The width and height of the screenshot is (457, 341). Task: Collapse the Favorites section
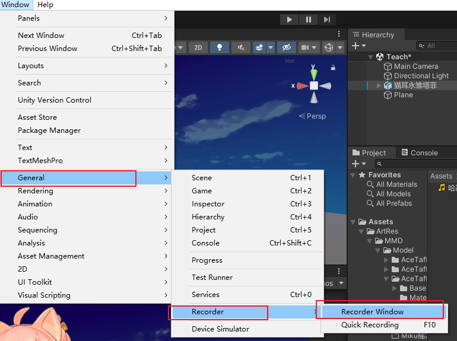(353, 175)
